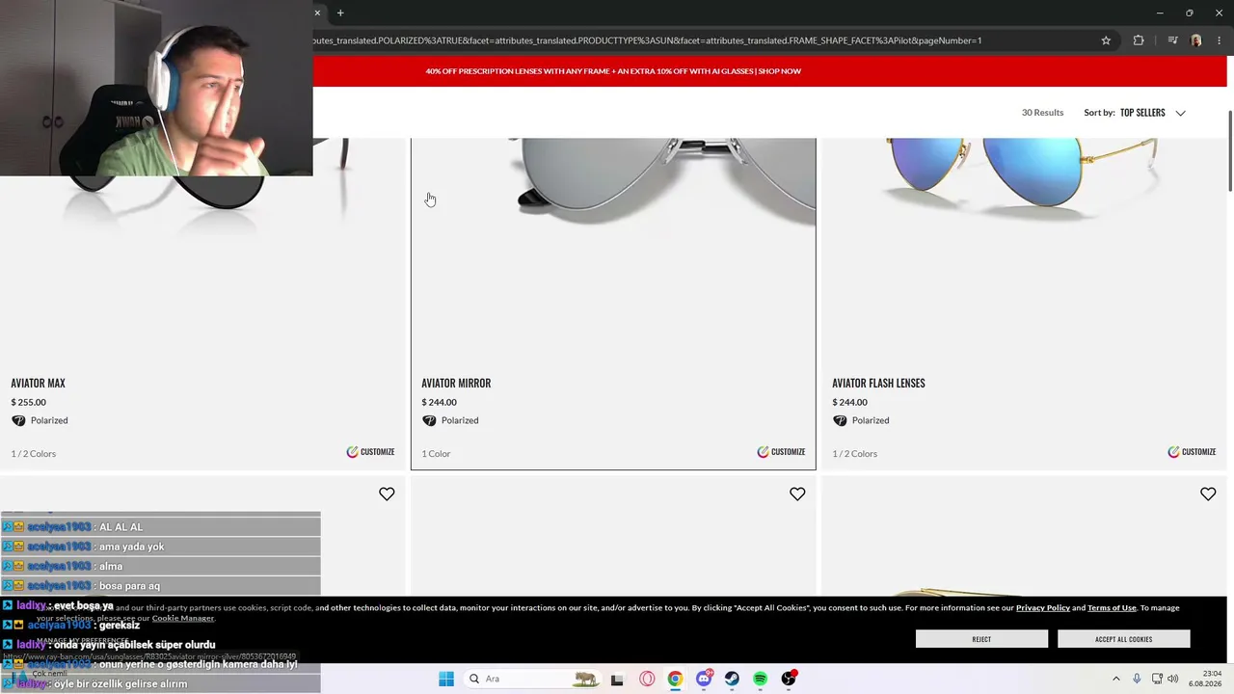Viewport: 1234px width, 694px height.
Task: Open the Chrome media controls icon
Action: (x=1172, y=40)
